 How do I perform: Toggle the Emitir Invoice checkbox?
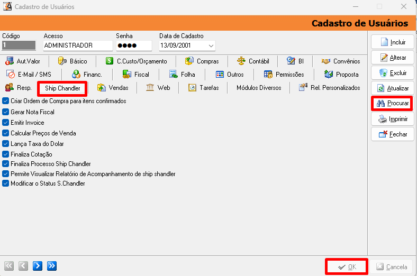pyautogui.click(x=6, y=123)
